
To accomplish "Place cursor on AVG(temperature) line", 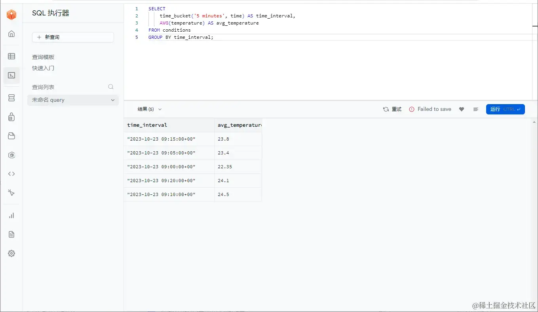I will point(209,23).
